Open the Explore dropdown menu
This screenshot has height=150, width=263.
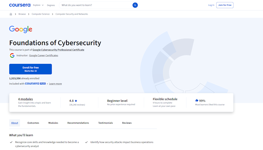(x=38, y=5)
